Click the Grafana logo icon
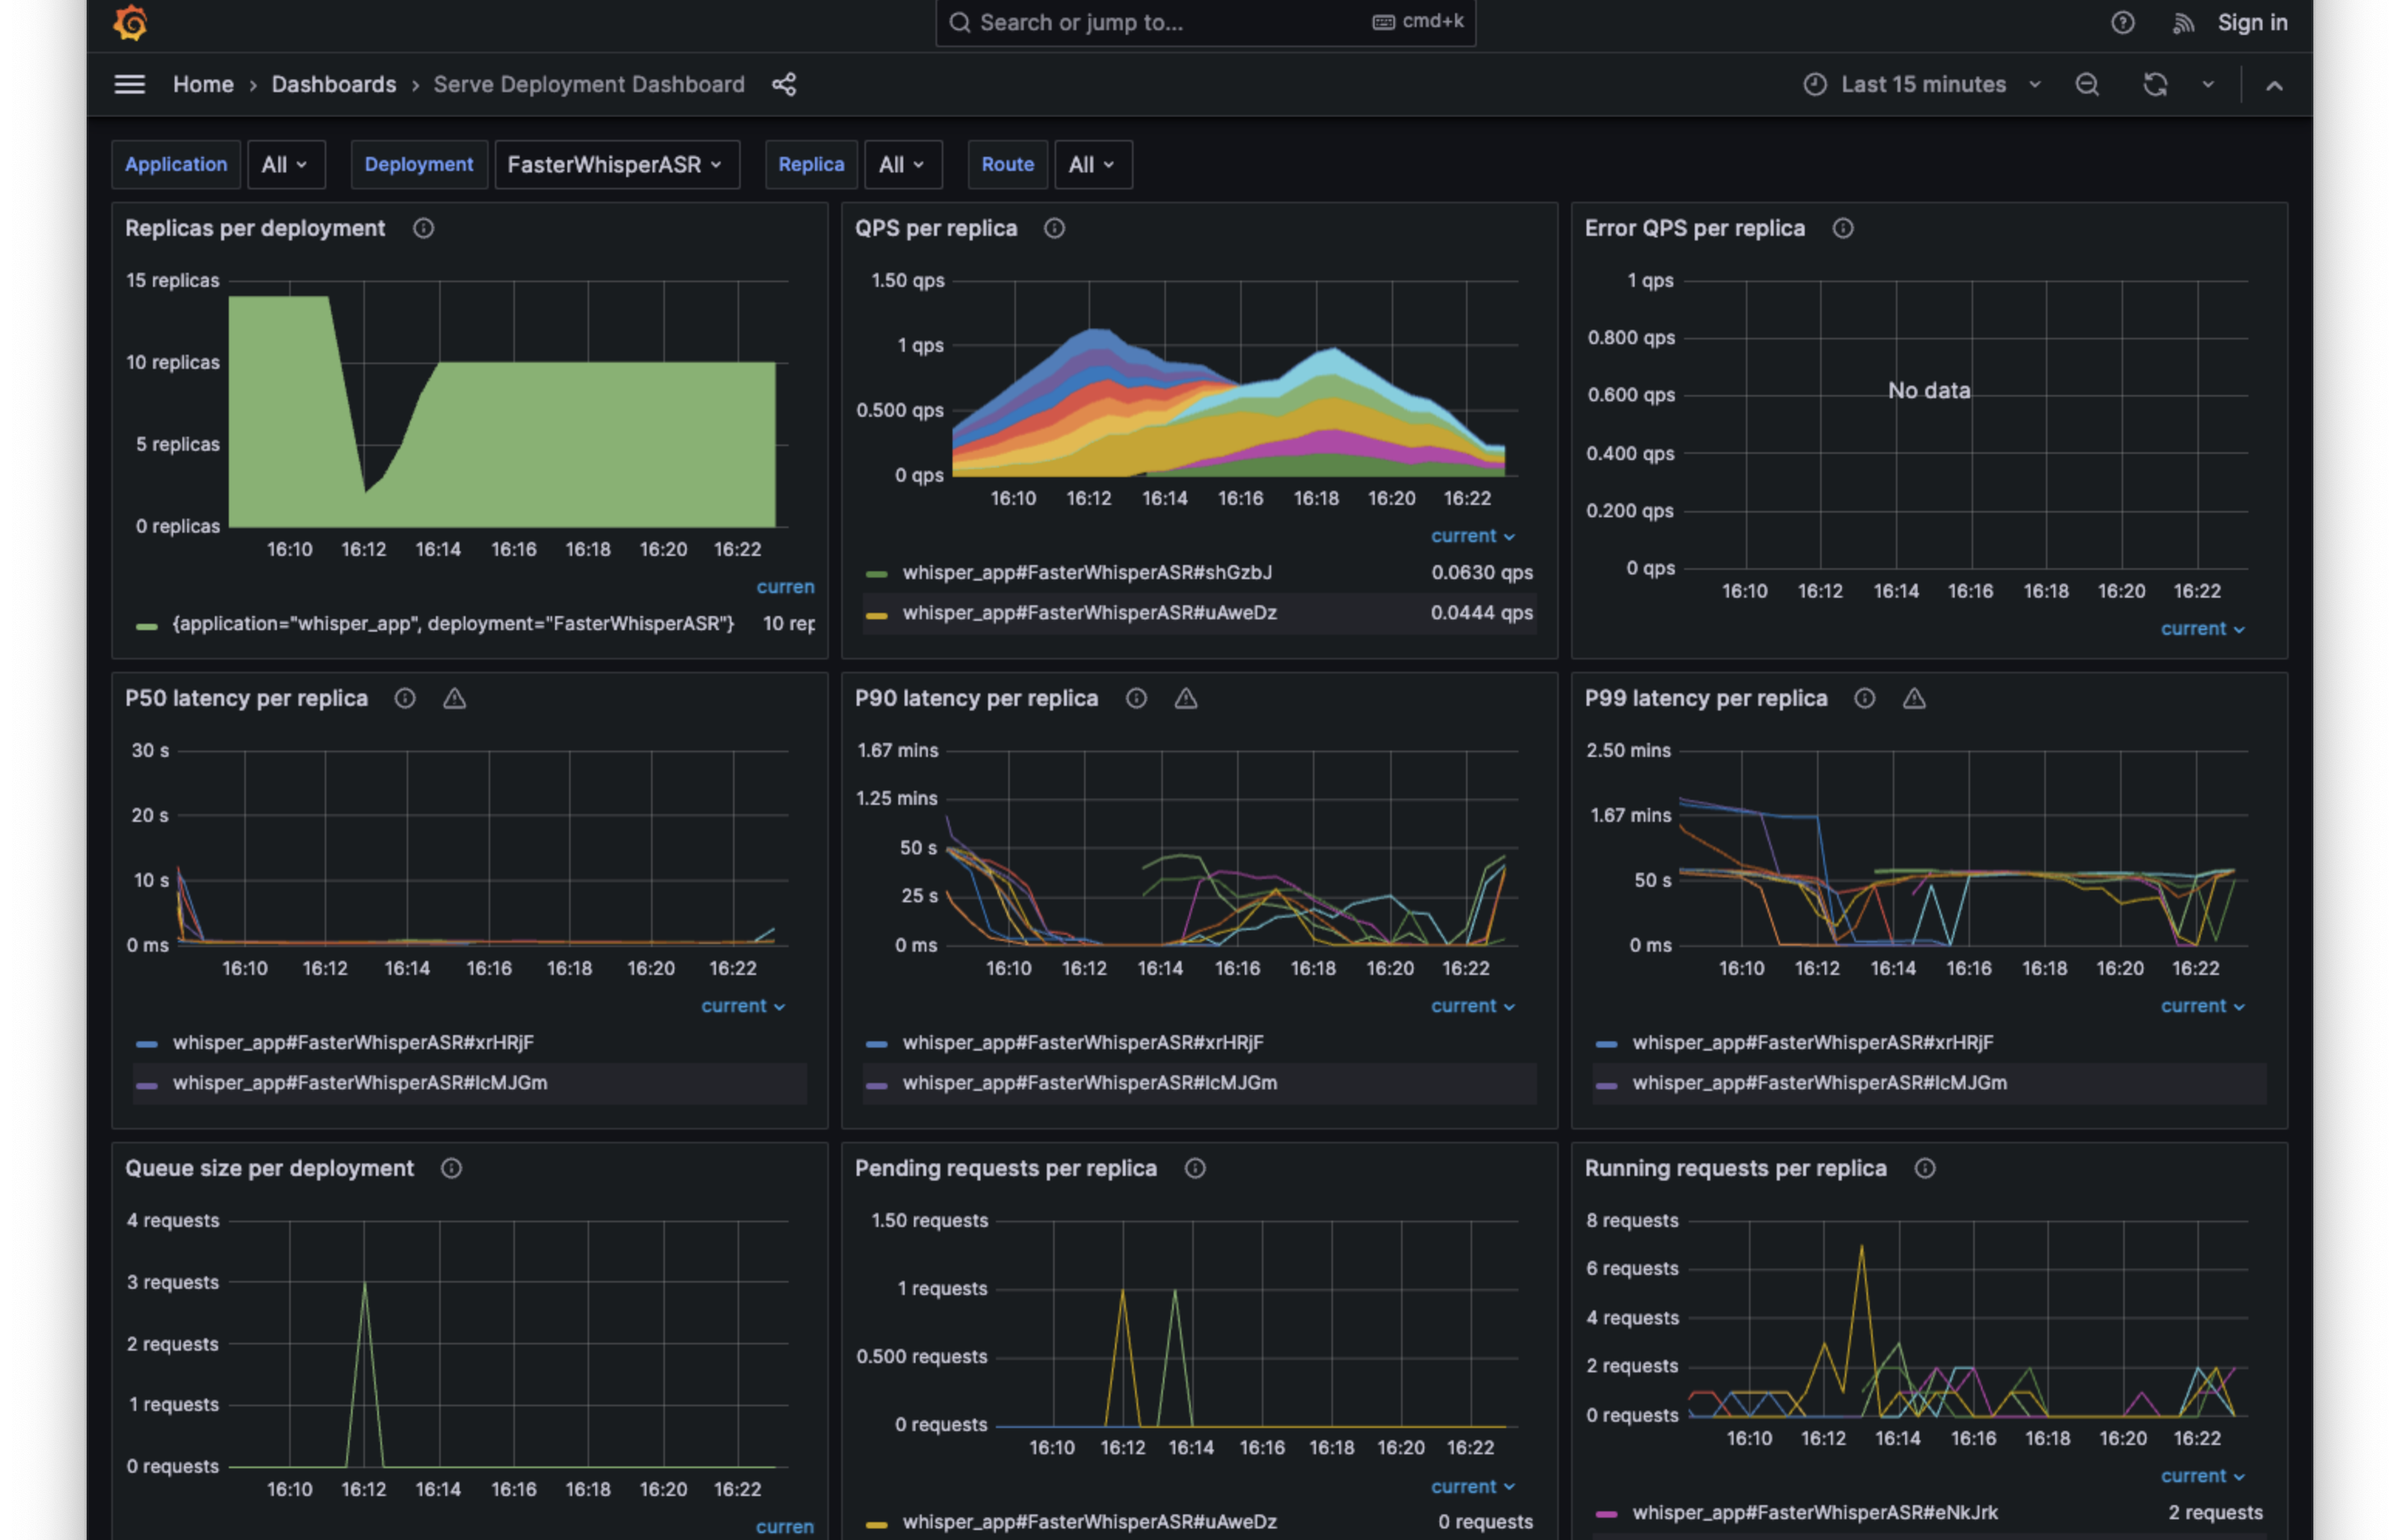The height and width of the screenshot is (1540, 2400). tap(130, 22)
